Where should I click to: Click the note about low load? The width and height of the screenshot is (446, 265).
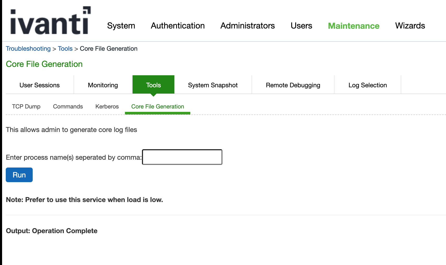click(84, 200)
